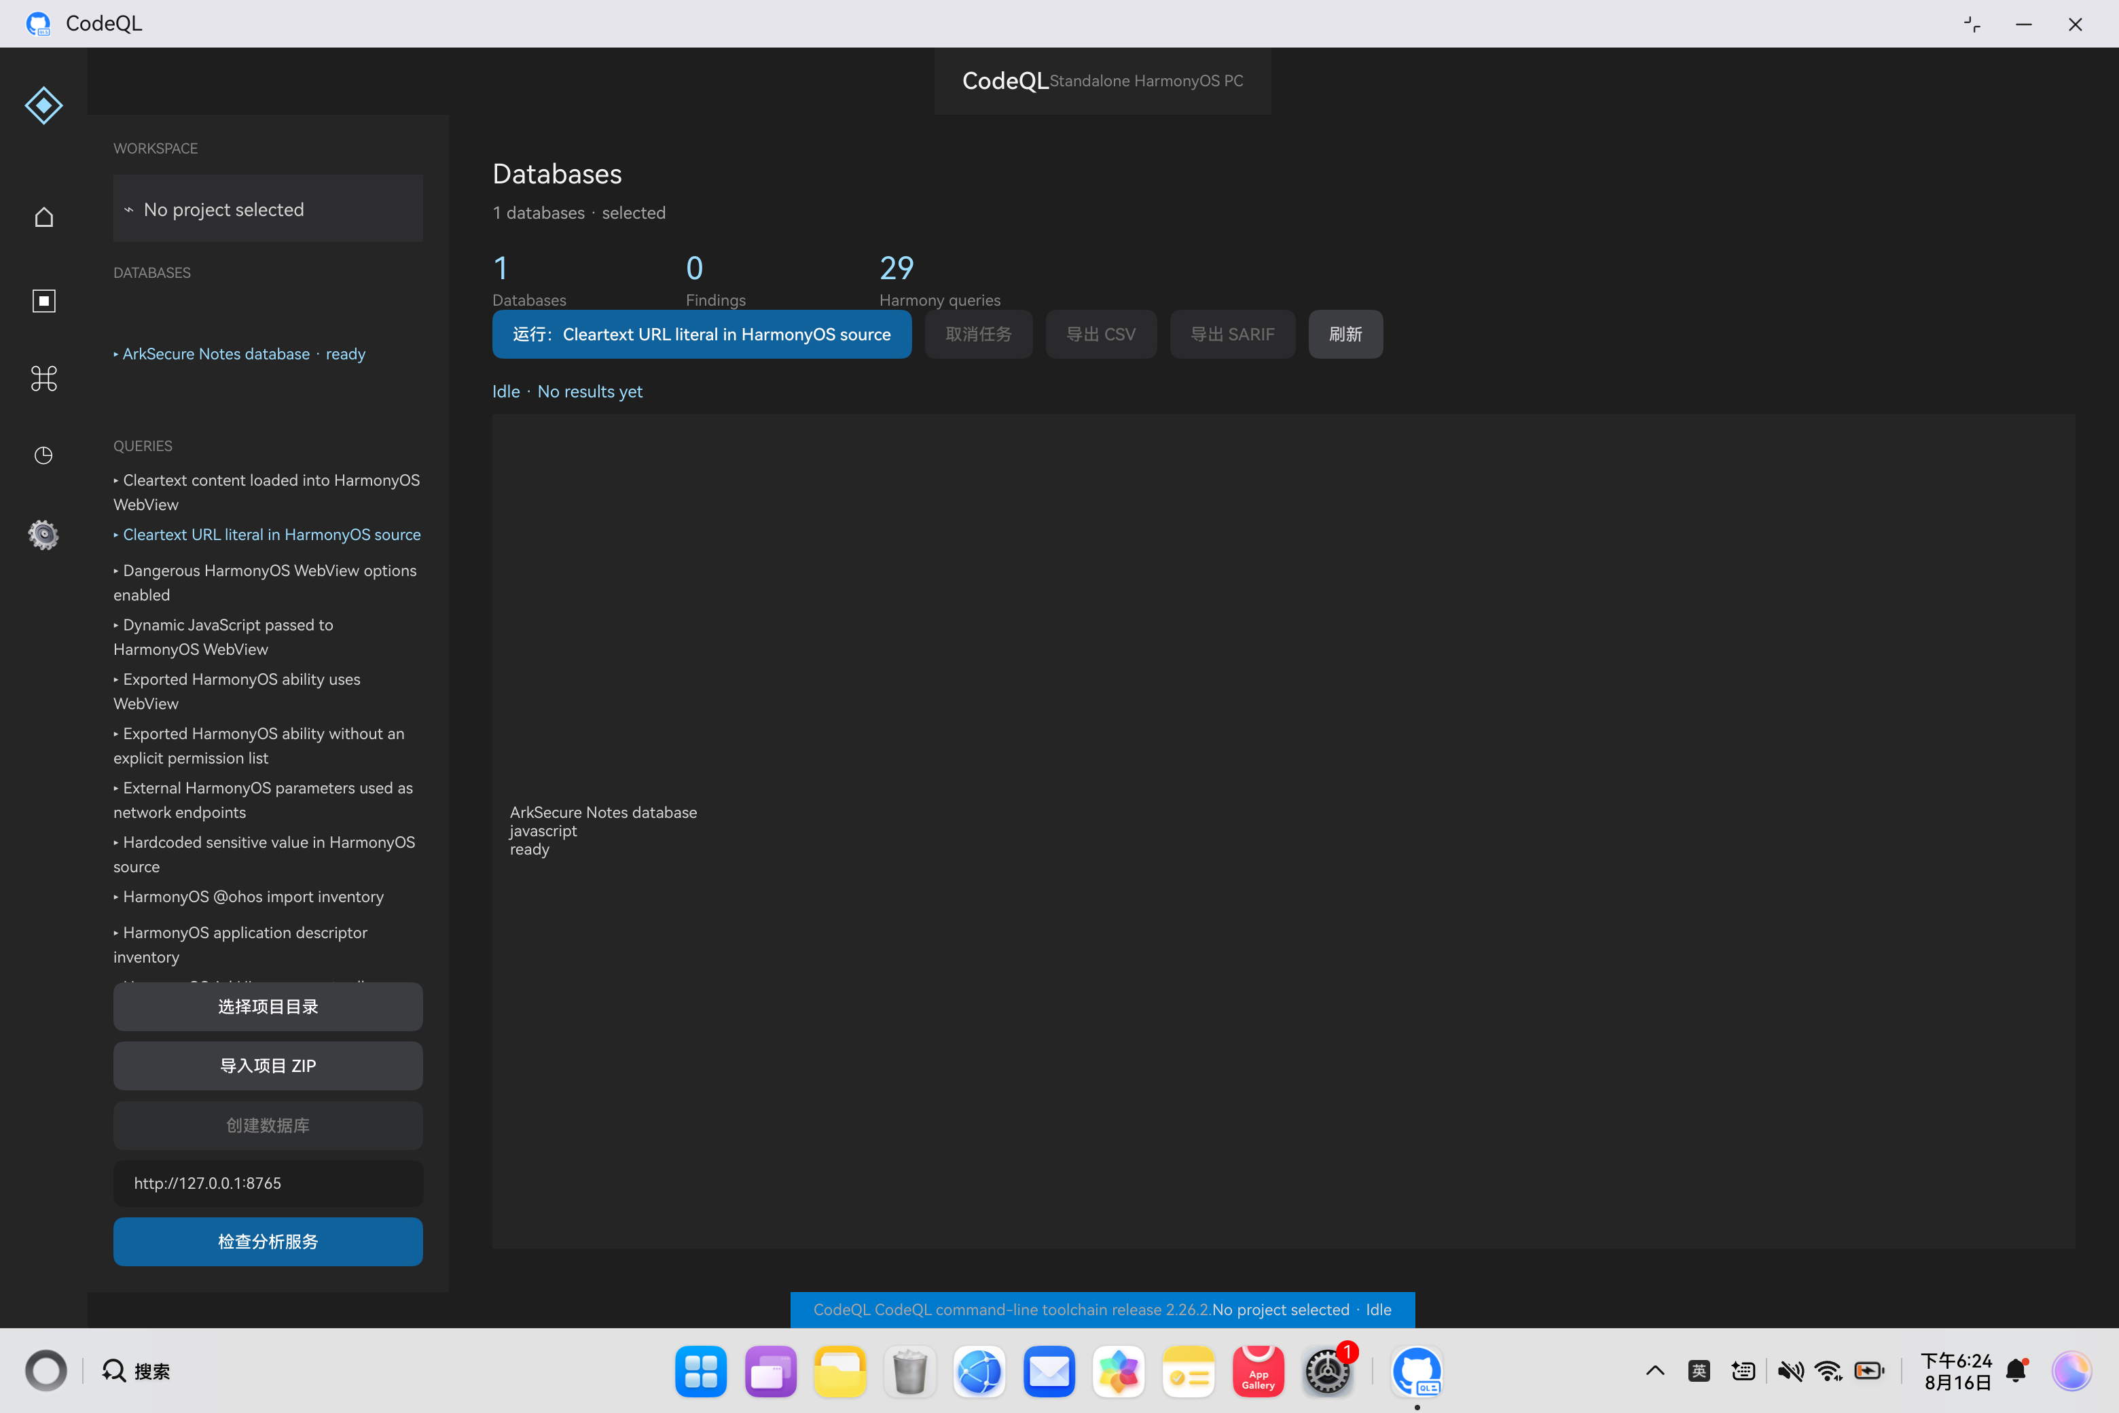
Task: Open the colorful Gallery app in the dock
Action: (1118, 1372)
